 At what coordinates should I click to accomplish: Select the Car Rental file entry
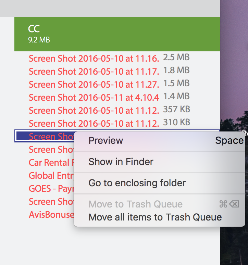pos(51,163)
